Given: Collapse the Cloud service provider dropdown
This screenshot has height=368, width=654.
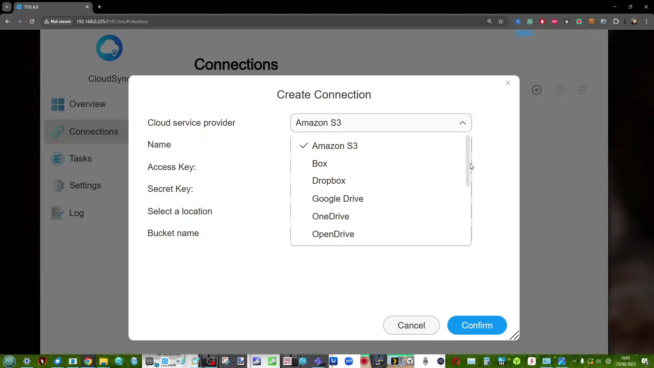Looking at the screenshot, I should click(x=462, y=123).
